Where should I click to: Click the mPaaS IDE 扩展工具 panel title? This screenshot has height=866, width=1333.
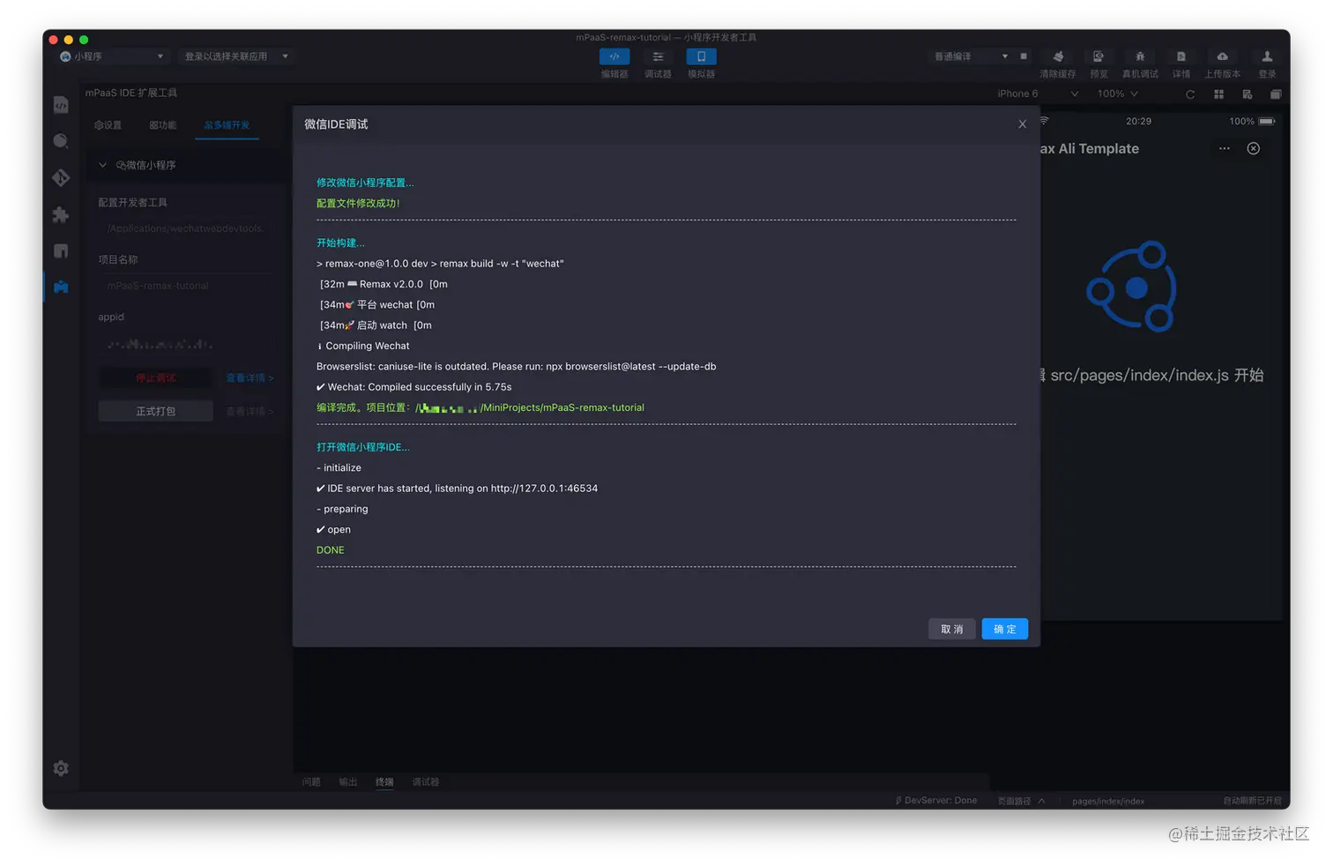tap(131, 93)
